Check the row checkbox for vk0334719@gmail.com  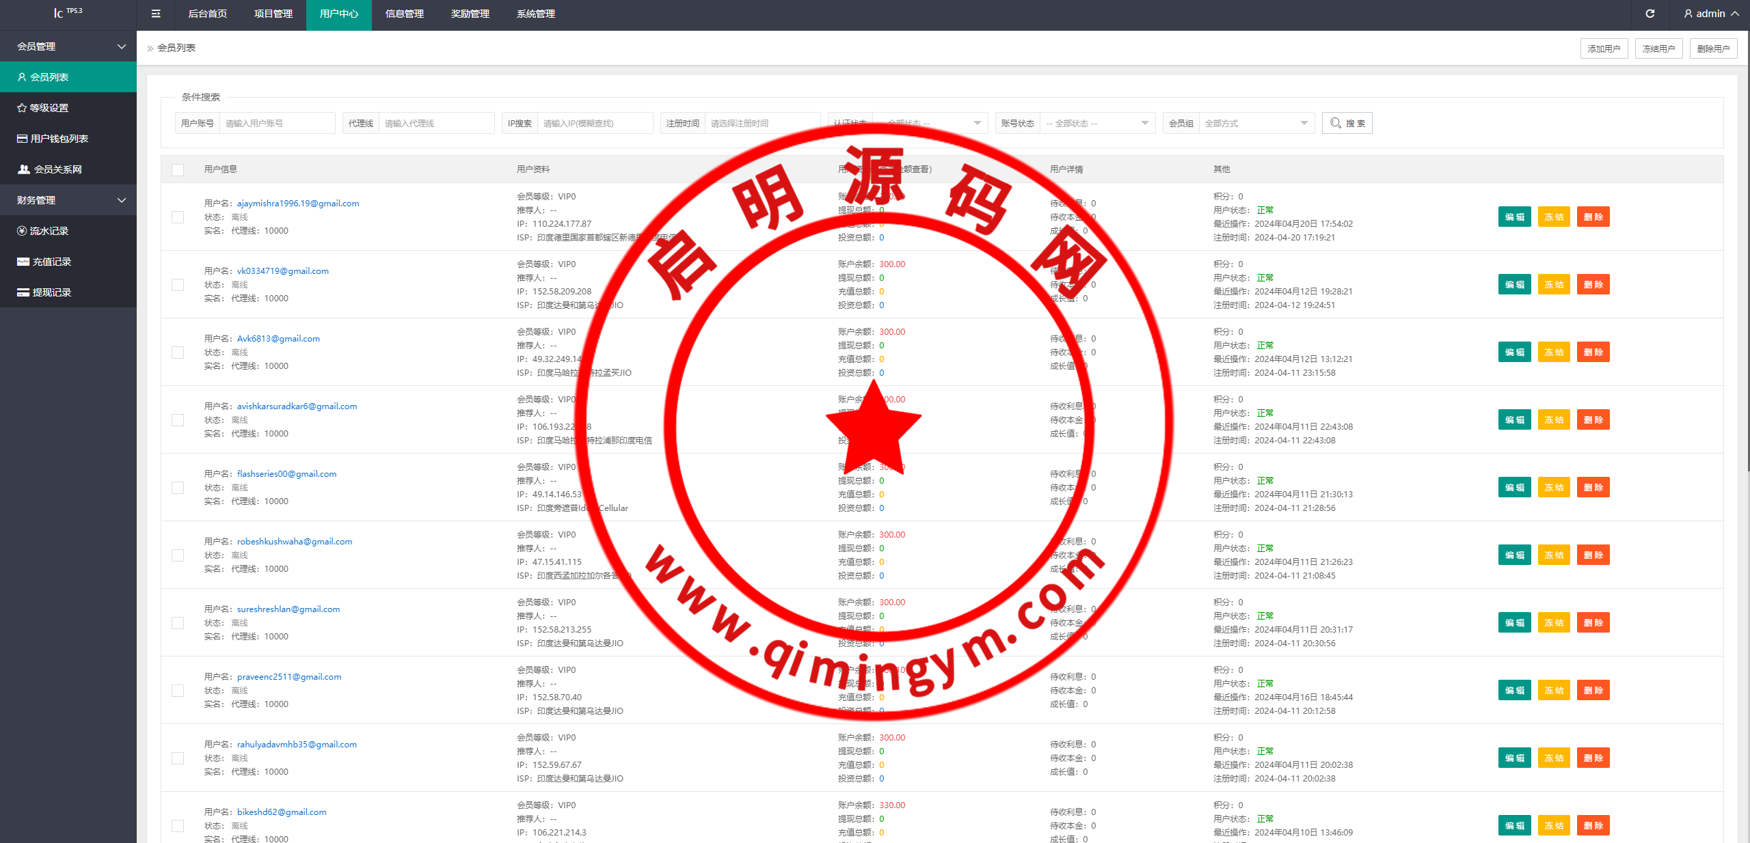[178, 285]
